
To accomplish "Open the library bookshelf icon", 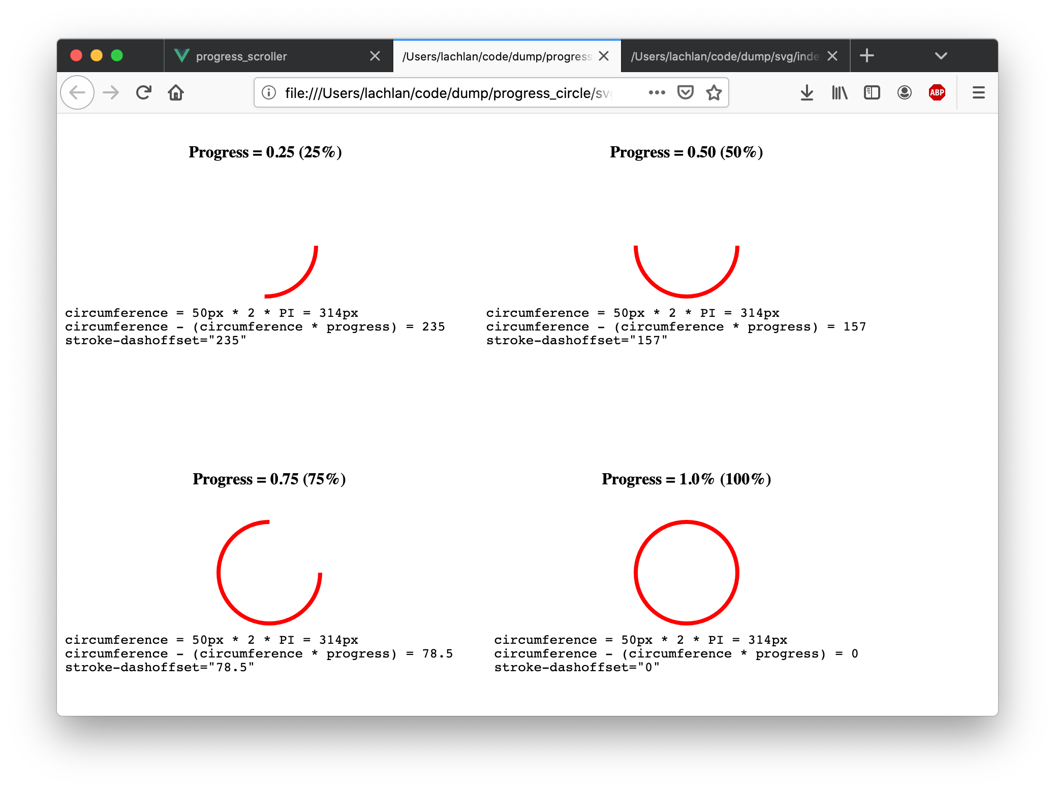I will tap(840, 92).
